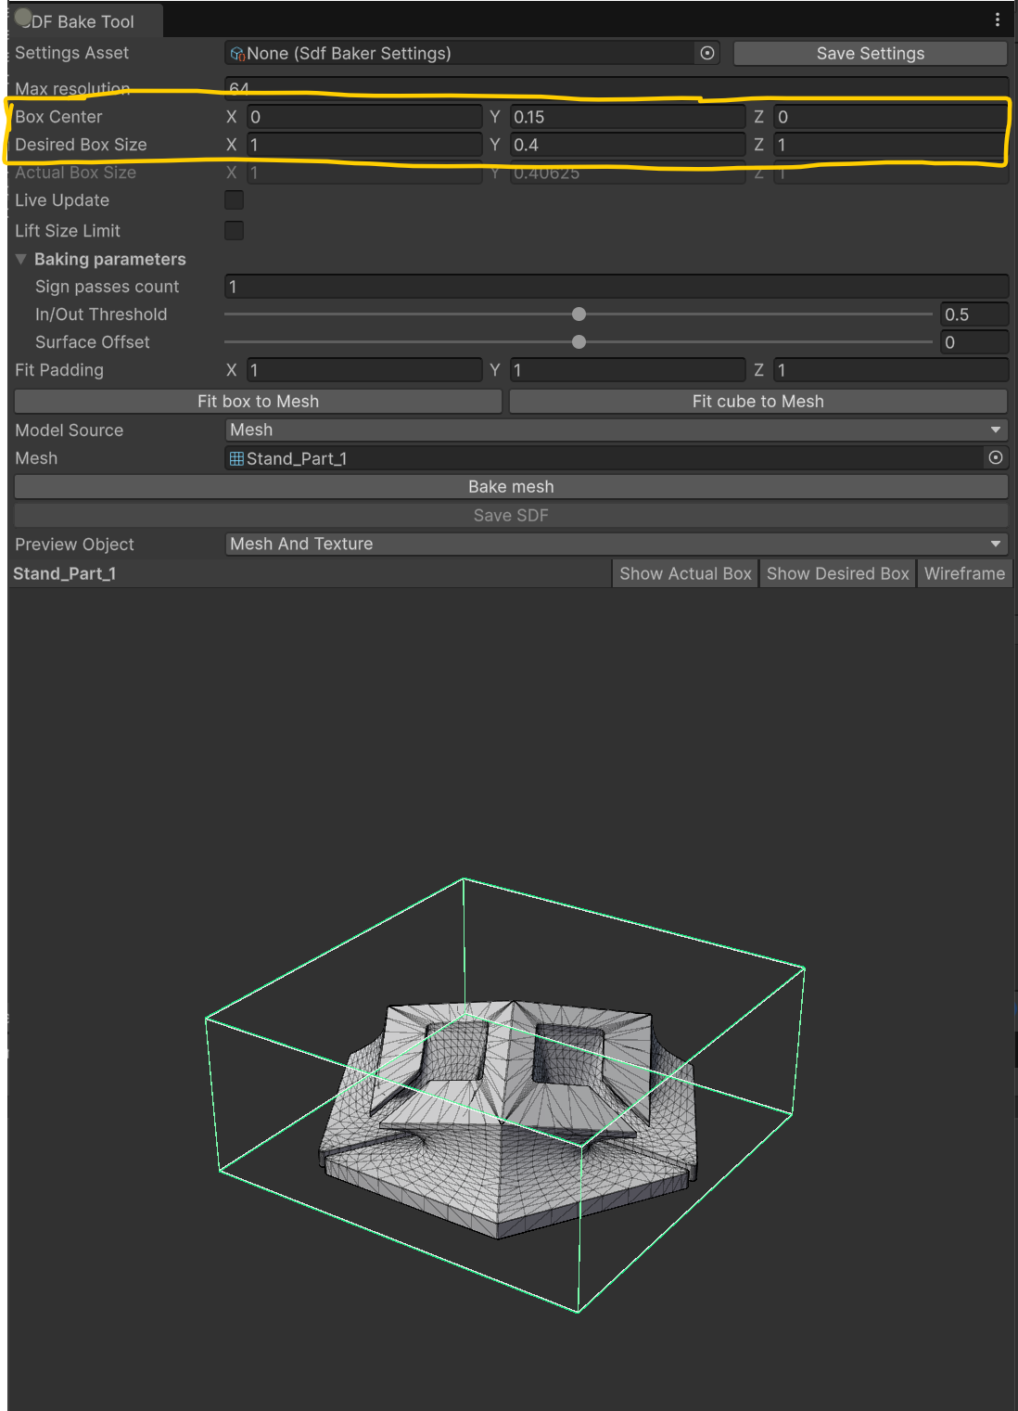The height and width of the screenshot is (1411, 1018).
Task: Open the Model Source dropdown
Action: pos(615,430)
